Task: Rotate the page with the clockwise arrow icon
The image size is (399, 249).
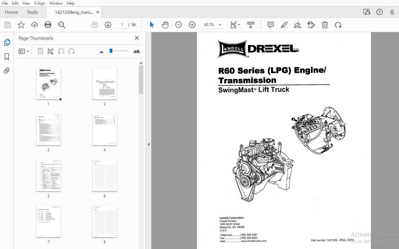Action: coord(338,25)
